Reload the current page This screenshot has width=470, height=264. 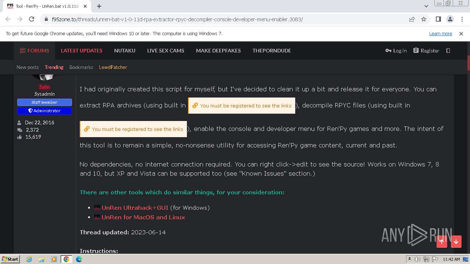32,19
